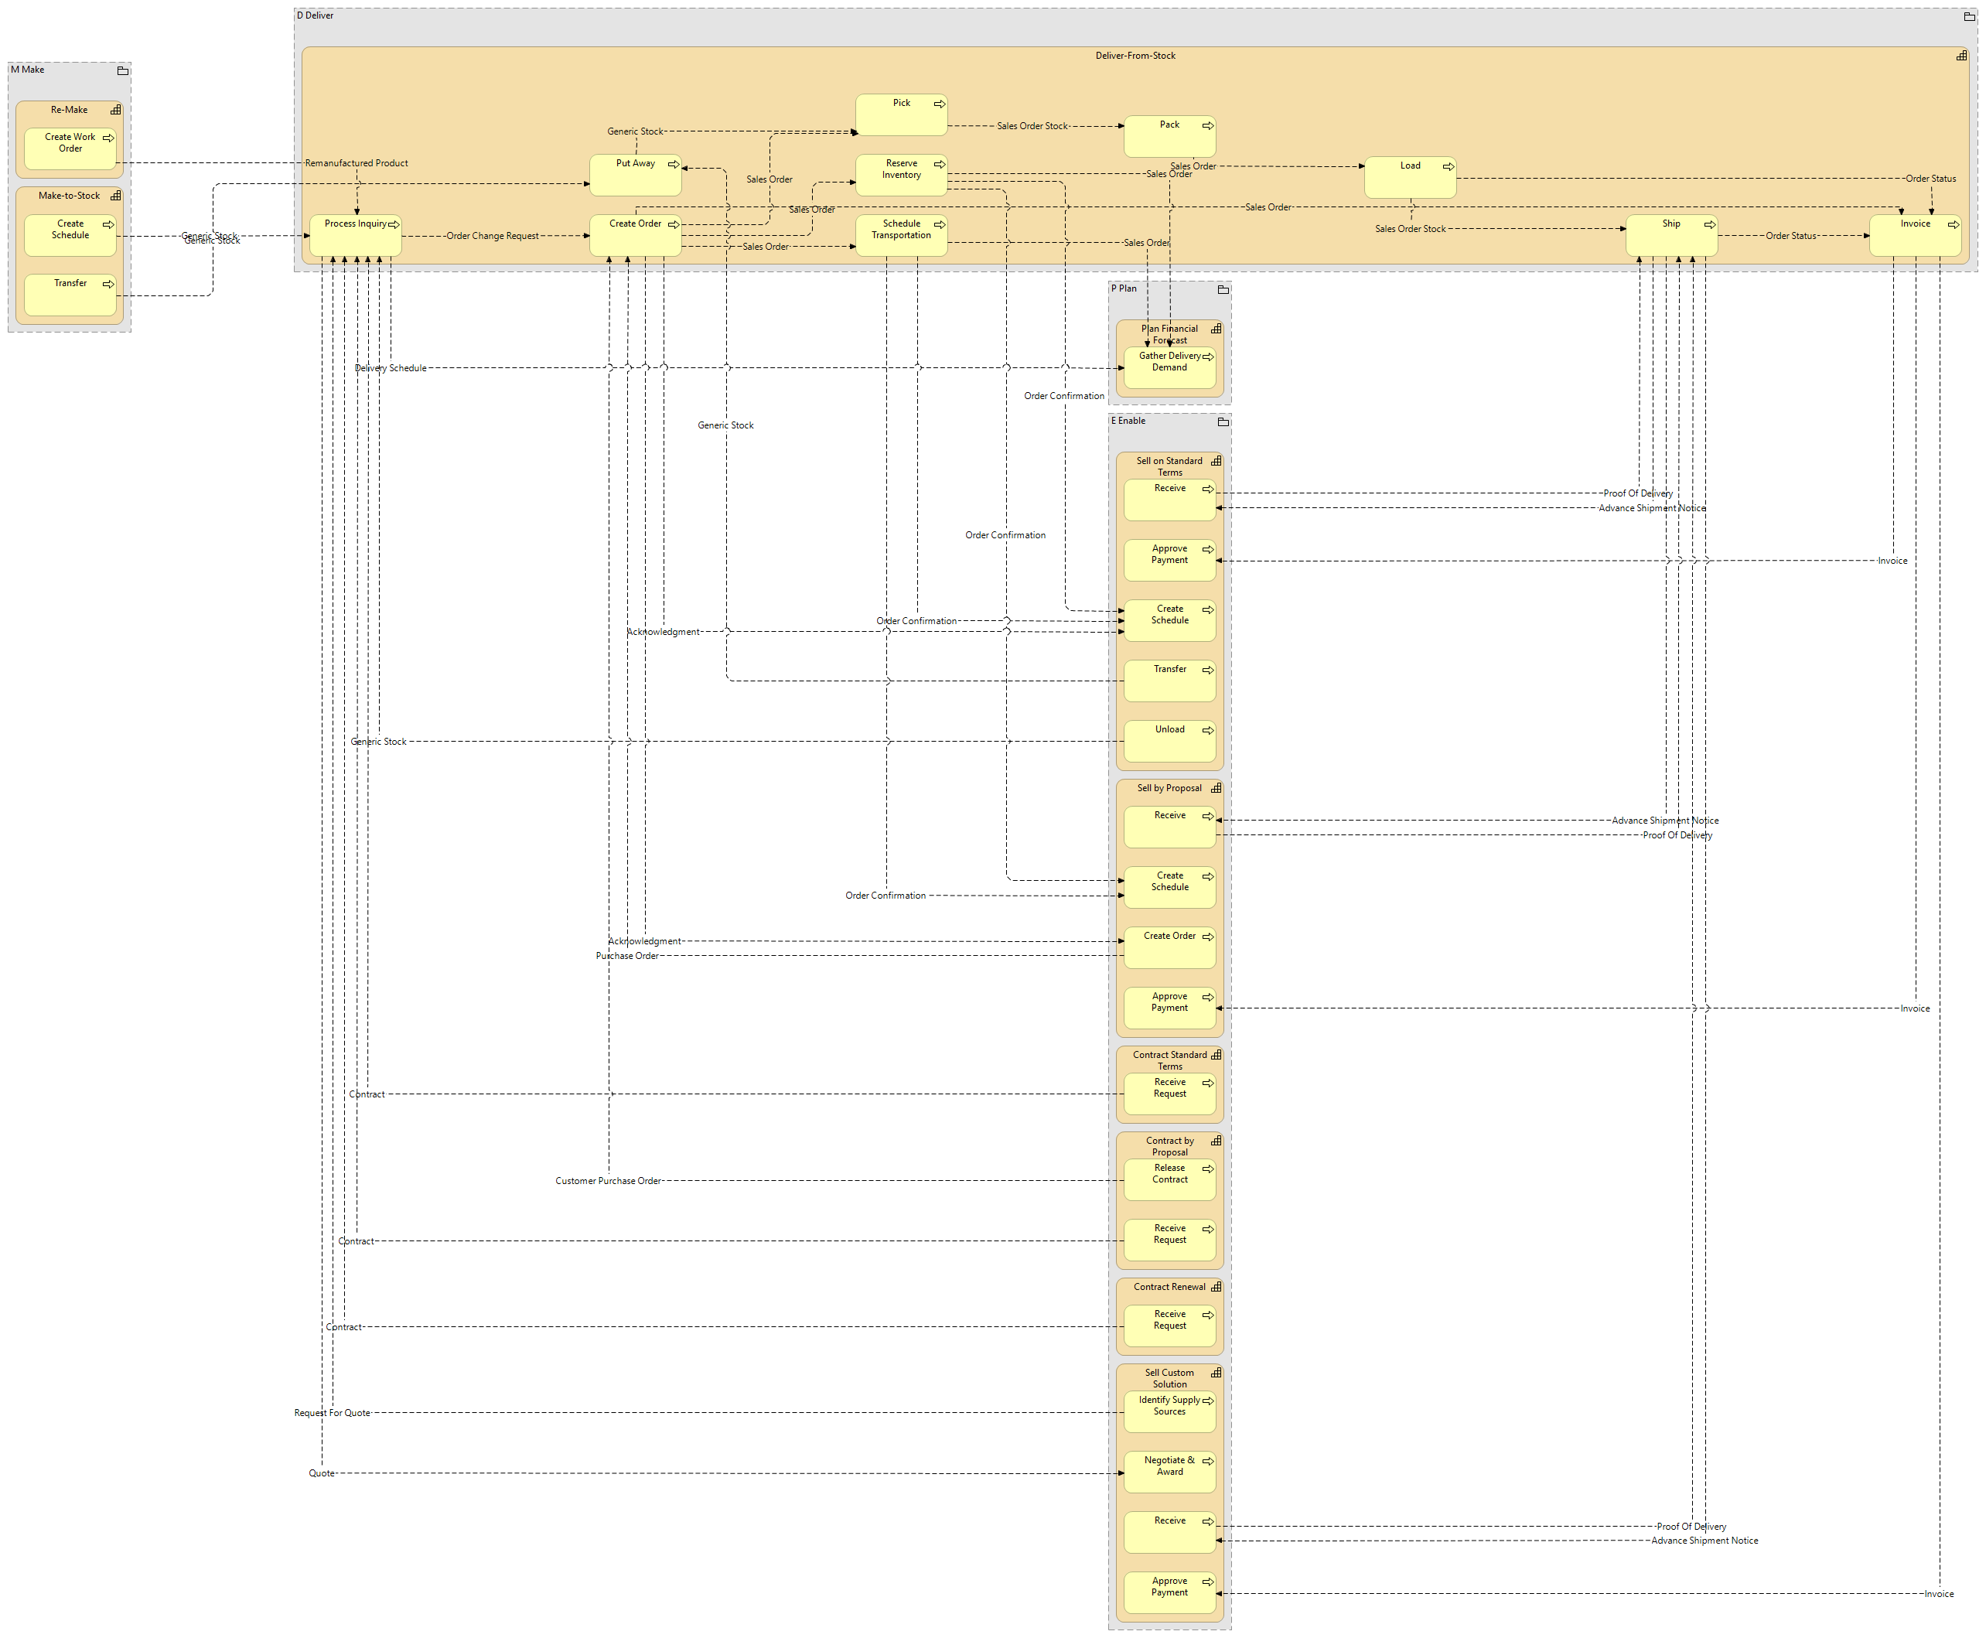Click the grid icon on Contract Renewal
Screen dimensions: 1986x1638
pos(1217,1287)
